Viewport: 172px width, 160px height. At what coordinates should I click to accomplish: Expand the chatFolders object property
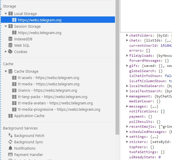point(127,35)
